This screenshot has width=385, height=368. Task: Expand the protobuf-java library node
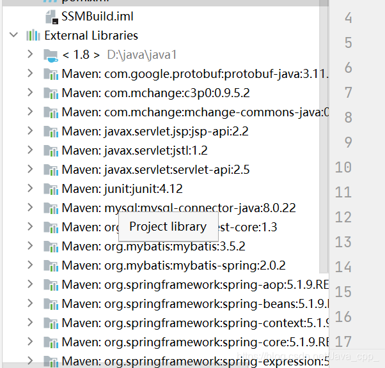tap(30, 73)
